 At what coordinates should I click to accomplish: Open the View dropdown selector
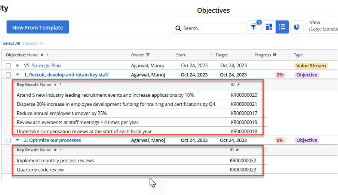[322, 28]
